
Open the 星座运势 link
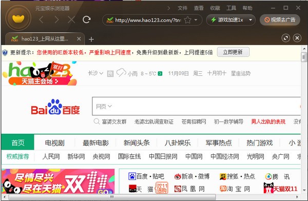(241, 73)
